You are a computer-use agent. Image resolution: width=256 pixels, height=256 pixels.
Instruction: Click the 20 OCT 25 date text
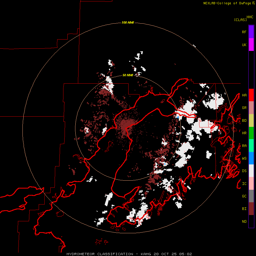pos(165,254)
